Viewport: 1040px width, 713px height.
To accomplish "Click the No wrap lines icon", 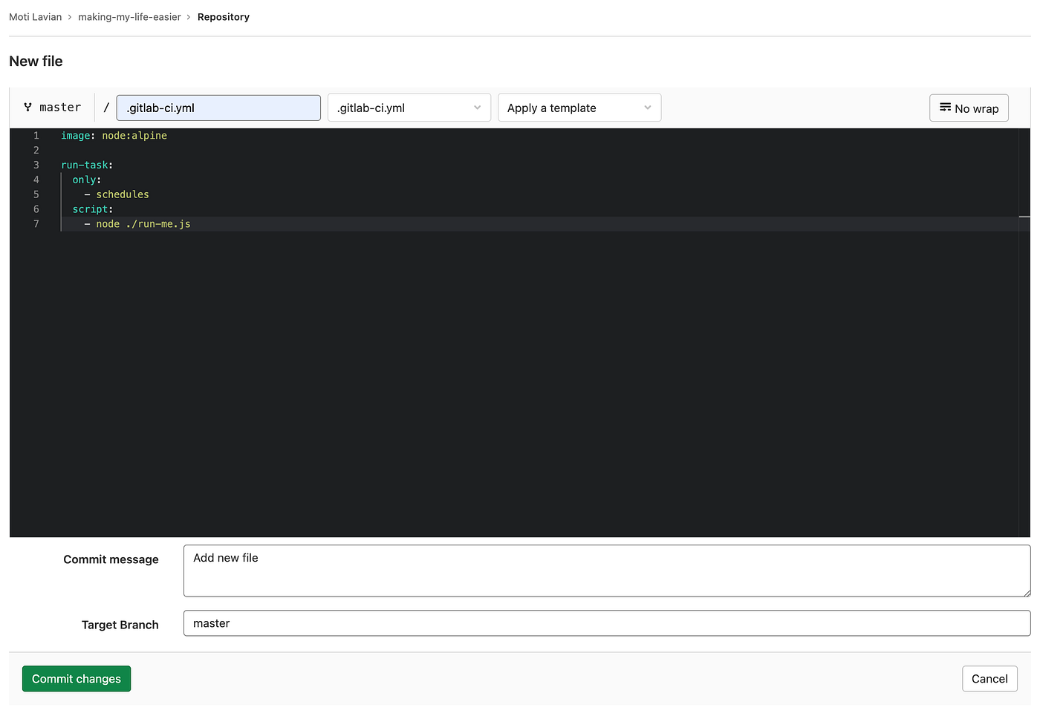I will click(945, 108).
